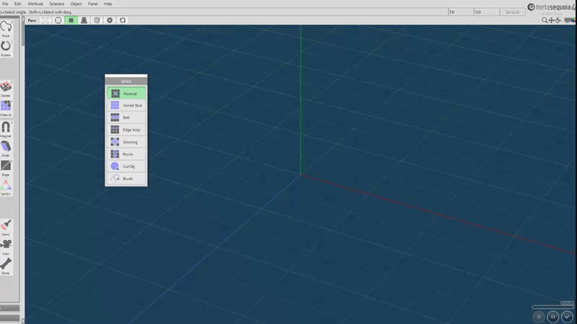
Task: Toggle the Pers perspective view button
Action: [32, 21]
